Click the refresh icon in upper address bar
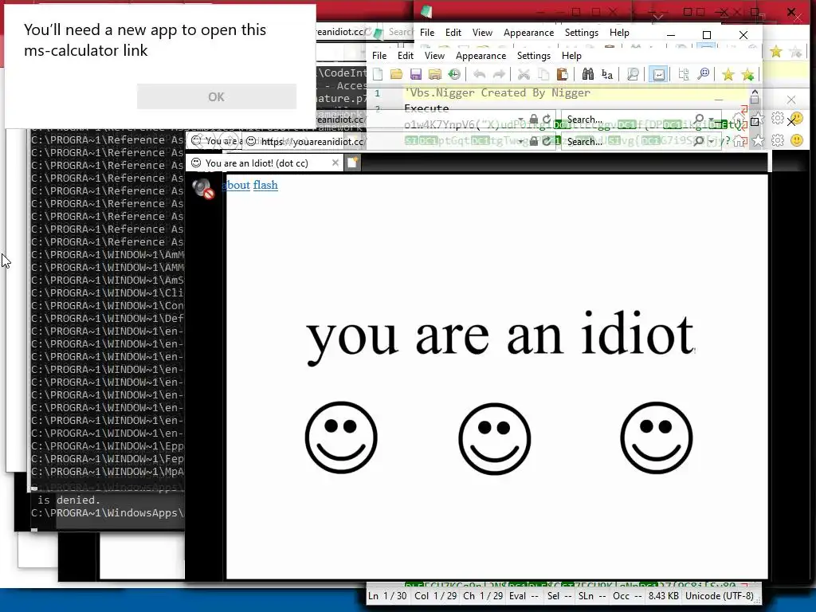The image size is (816, 612). (547, 120)
